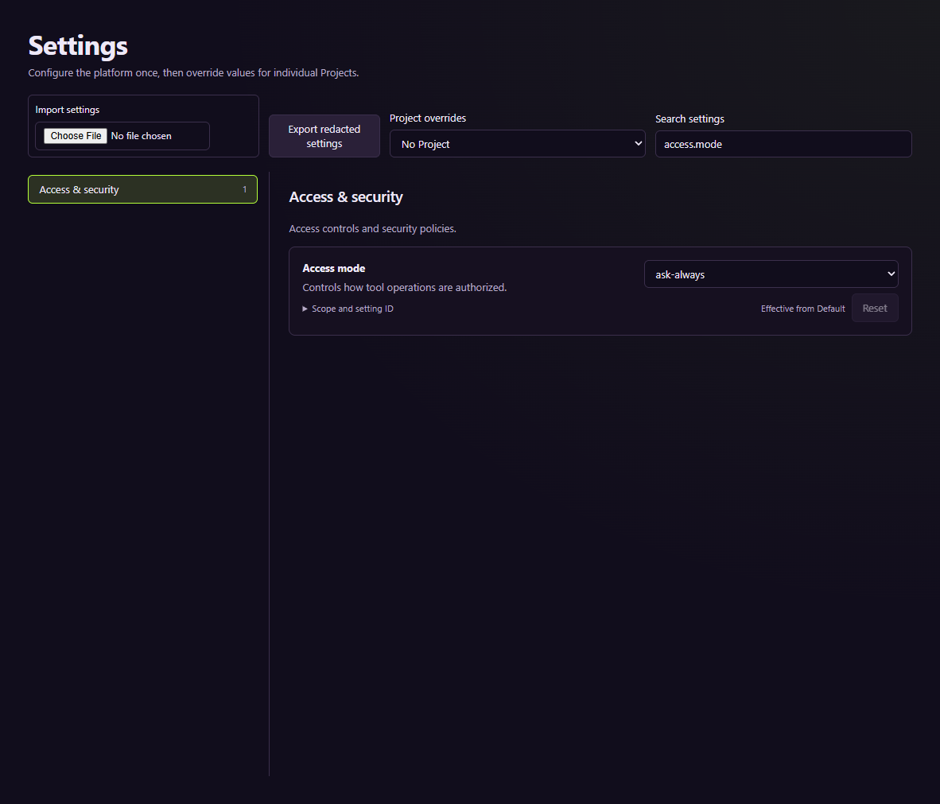
Task: Open the Access mode ask-always dropdown
Action: [x=771, y=274]
